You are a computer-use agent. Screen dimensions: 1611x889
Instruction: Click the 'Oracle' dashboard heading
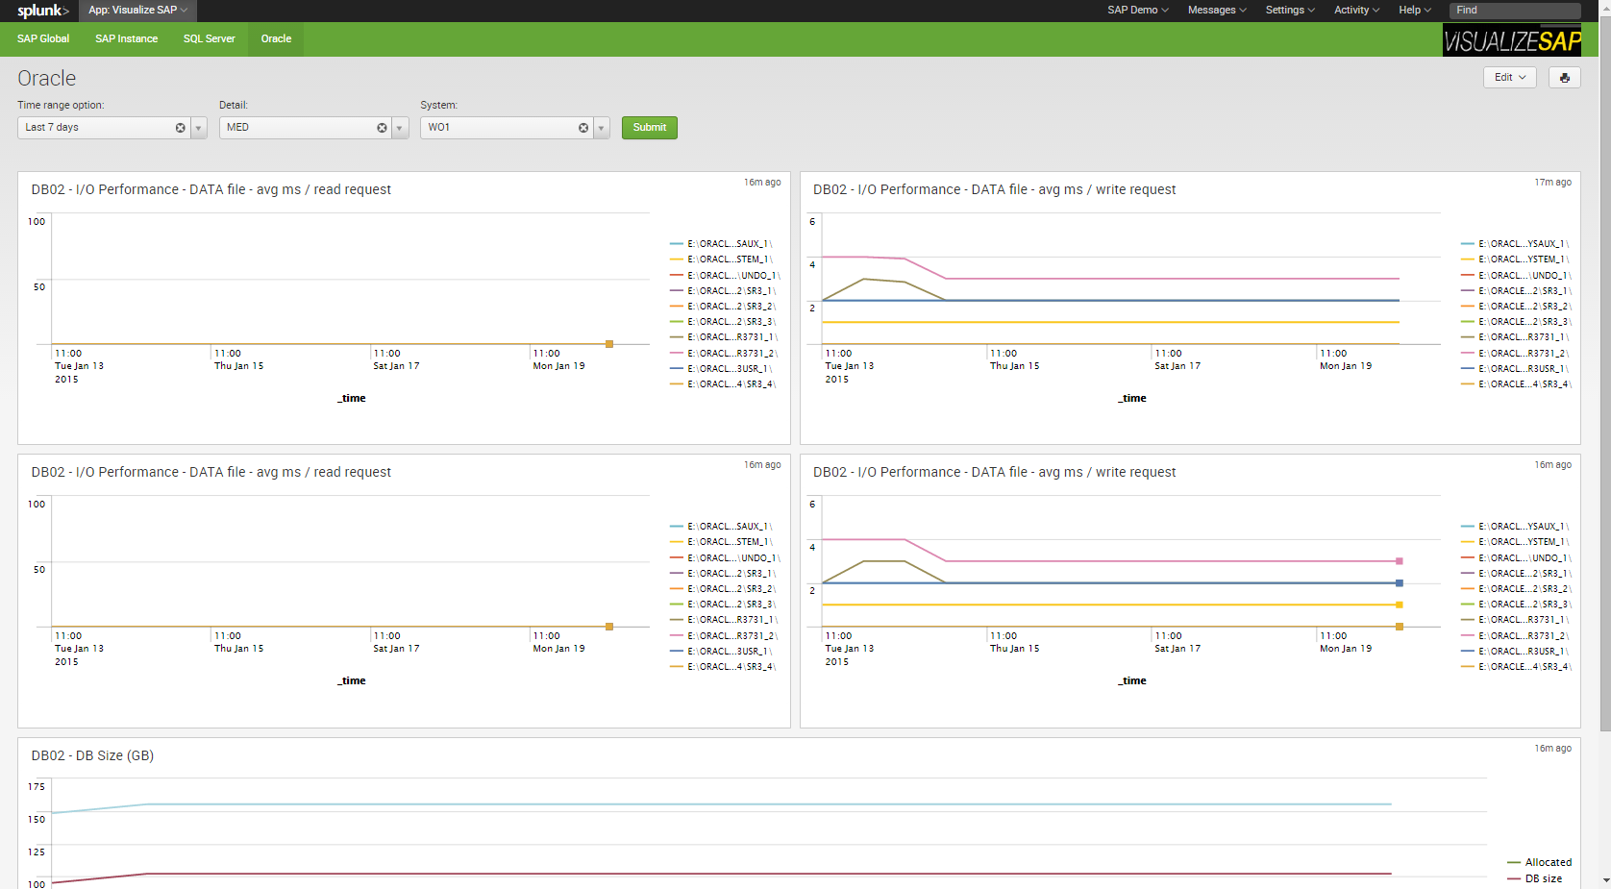[47, 79]
